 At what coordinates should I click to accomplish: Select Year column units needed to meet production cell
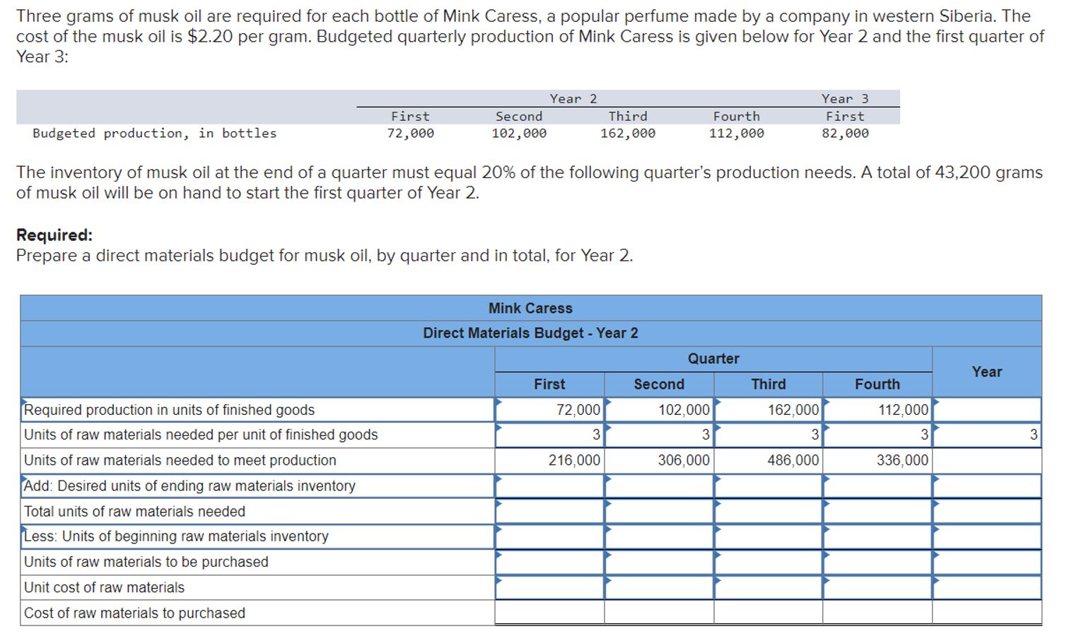[987, 461]
